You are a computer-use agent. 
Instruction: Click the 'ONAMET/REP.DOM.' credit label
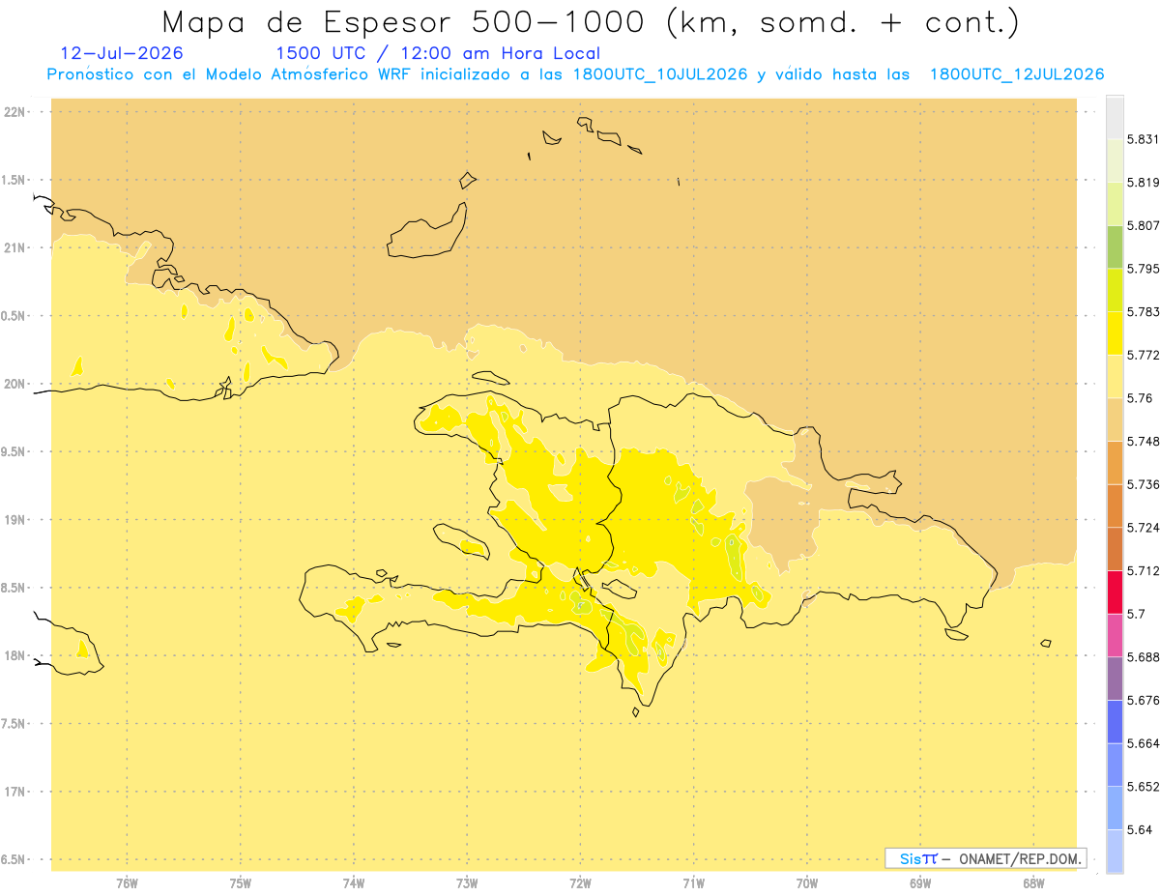(1021, 858)
